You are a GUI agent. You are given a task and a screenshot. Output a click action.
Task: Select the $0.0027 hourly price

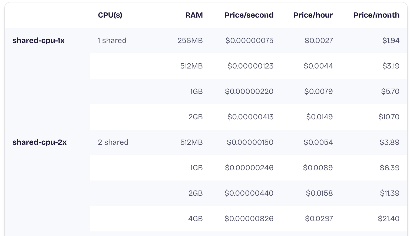click(319, 41)
